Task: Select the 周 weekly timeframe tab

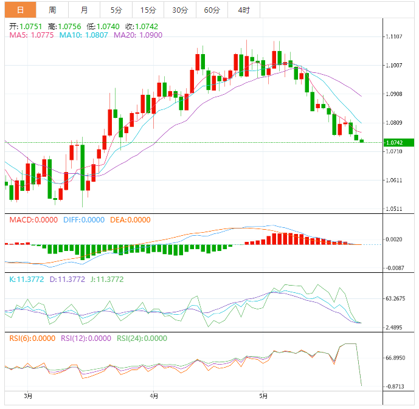Action: click(x=52, y=10)
